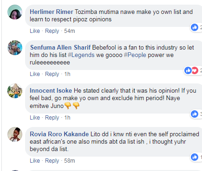The width and height of the screenshot is (202, 171).
Task: Click like reaction icon on Rovia Roro Kakande's comment
Action: tap(195, 157)
